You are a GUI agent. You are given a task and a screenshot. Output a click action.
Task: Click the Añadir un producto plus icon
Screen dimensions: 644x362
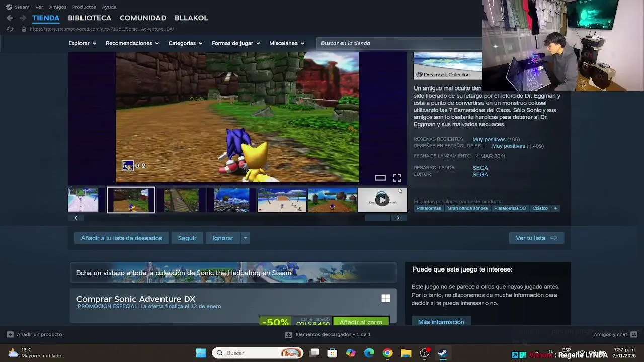pos(10,334)
